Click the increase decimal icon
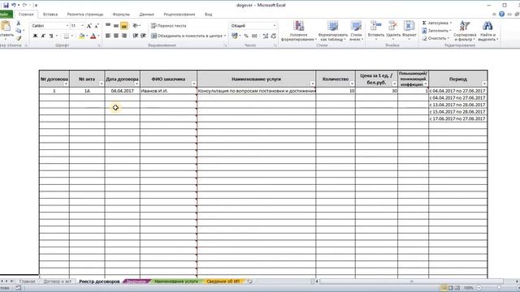The height and width of the screenshot is (292, 520). (266, 36)
